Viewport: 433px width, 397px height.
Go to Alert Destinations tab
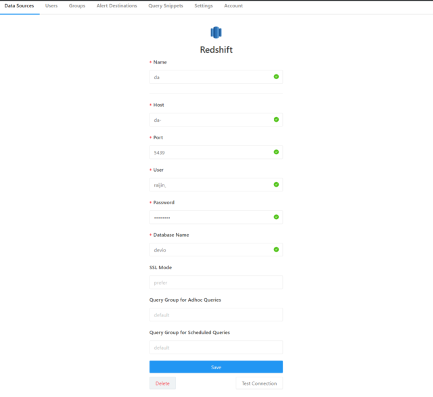[x=117, y=6]
